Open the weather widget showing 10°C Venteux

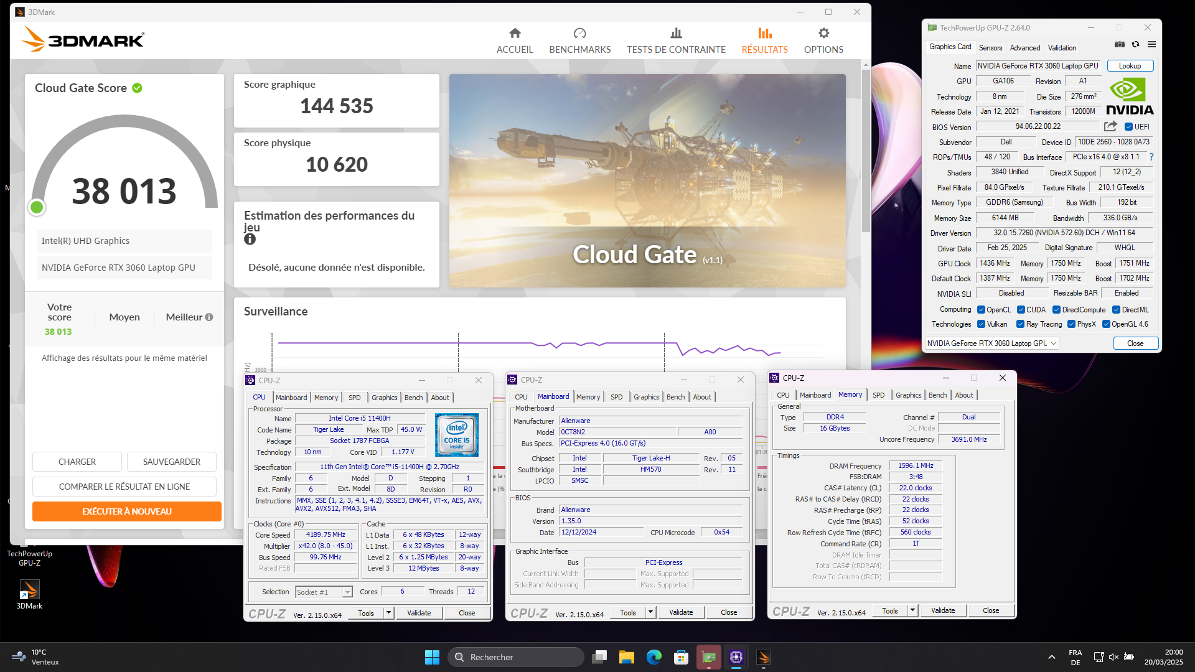36,657
